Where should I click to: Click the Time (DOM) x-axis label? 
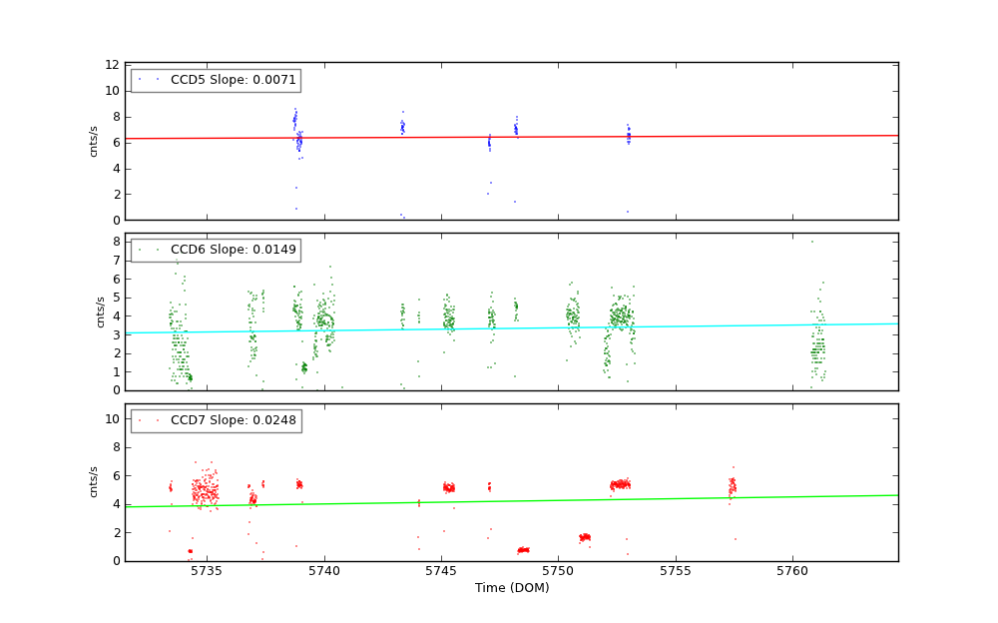click(511, 588)
